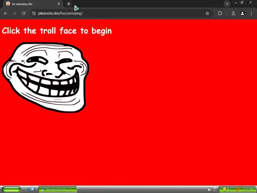
Task: Open the green Start button
Action: 11,189
